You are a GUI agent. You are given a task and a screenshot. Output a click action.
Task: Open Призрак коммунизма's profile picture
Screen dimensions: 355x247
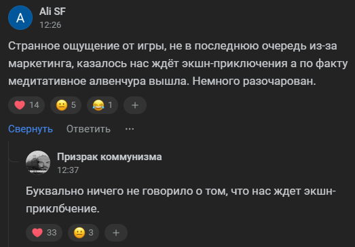[x=38, y=163]
